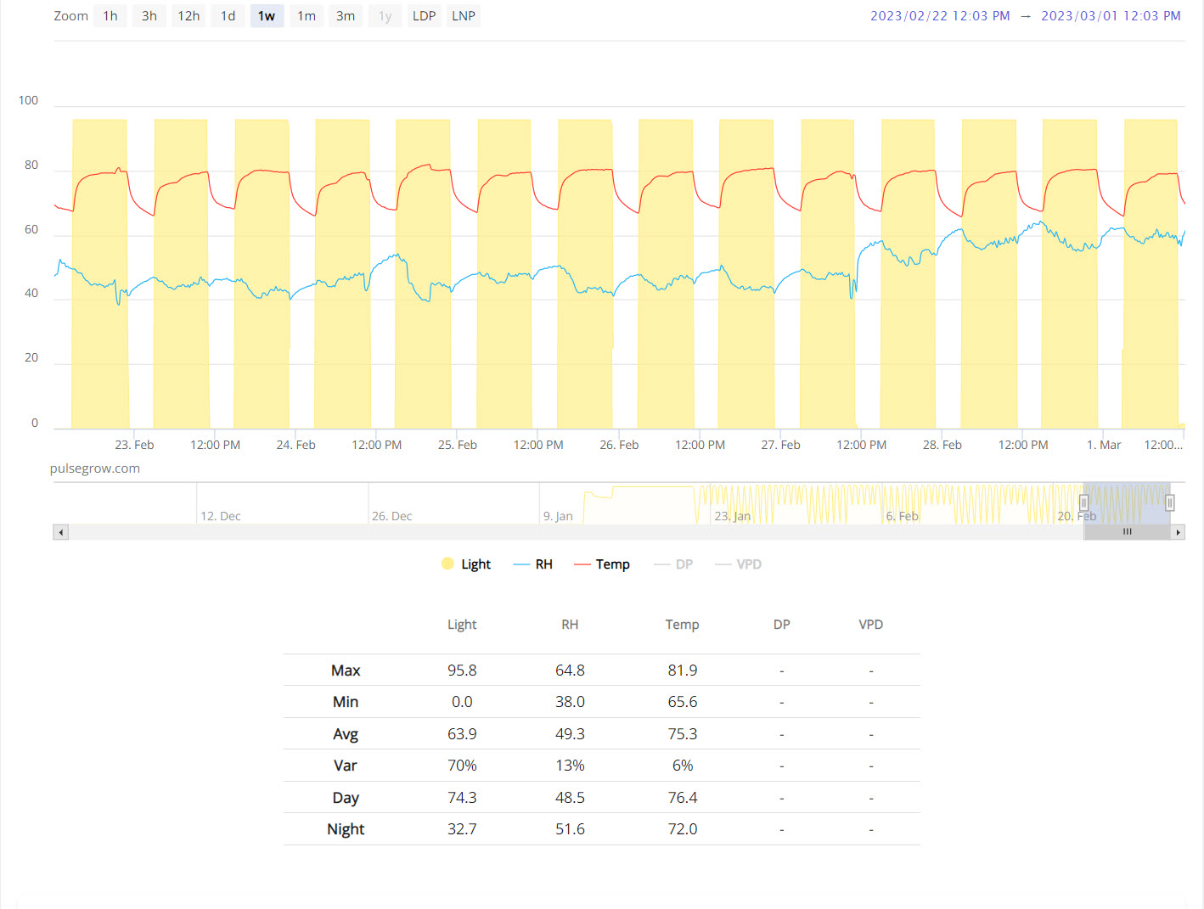Click Var Light value 70%
The image size is (1204, 909).
[x=462, y=766]
